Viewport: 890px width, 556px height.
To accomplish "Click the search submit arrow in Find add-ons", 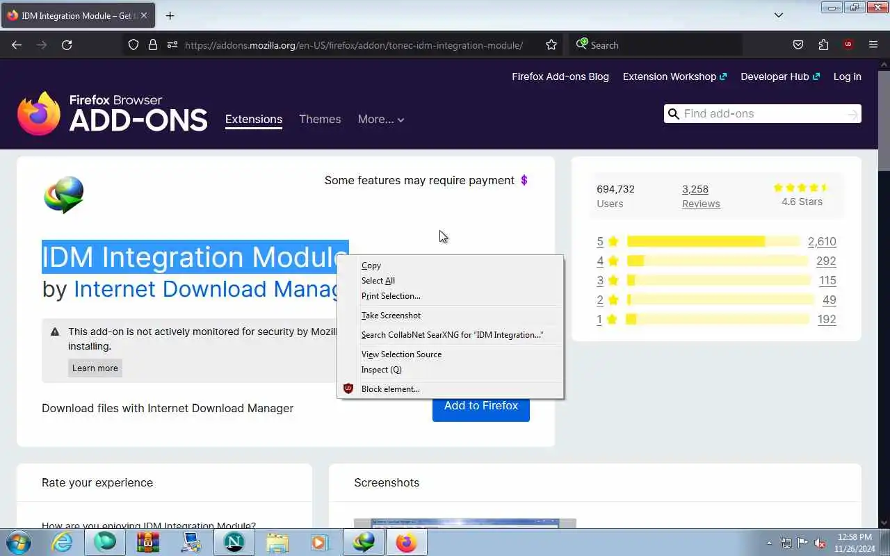I will click(852, 114).
